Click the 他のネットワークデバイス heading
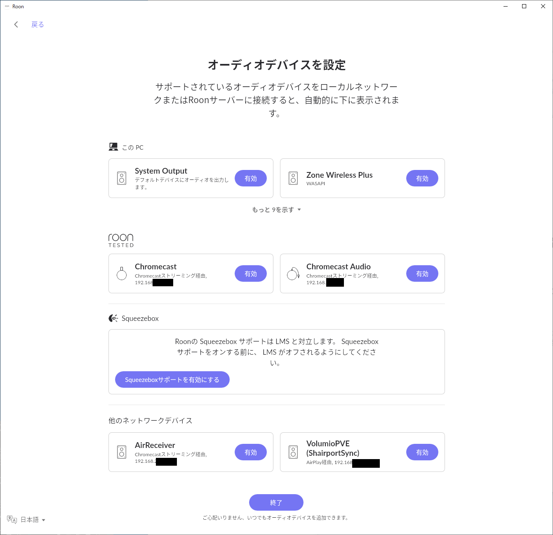 tap(151, 420)
